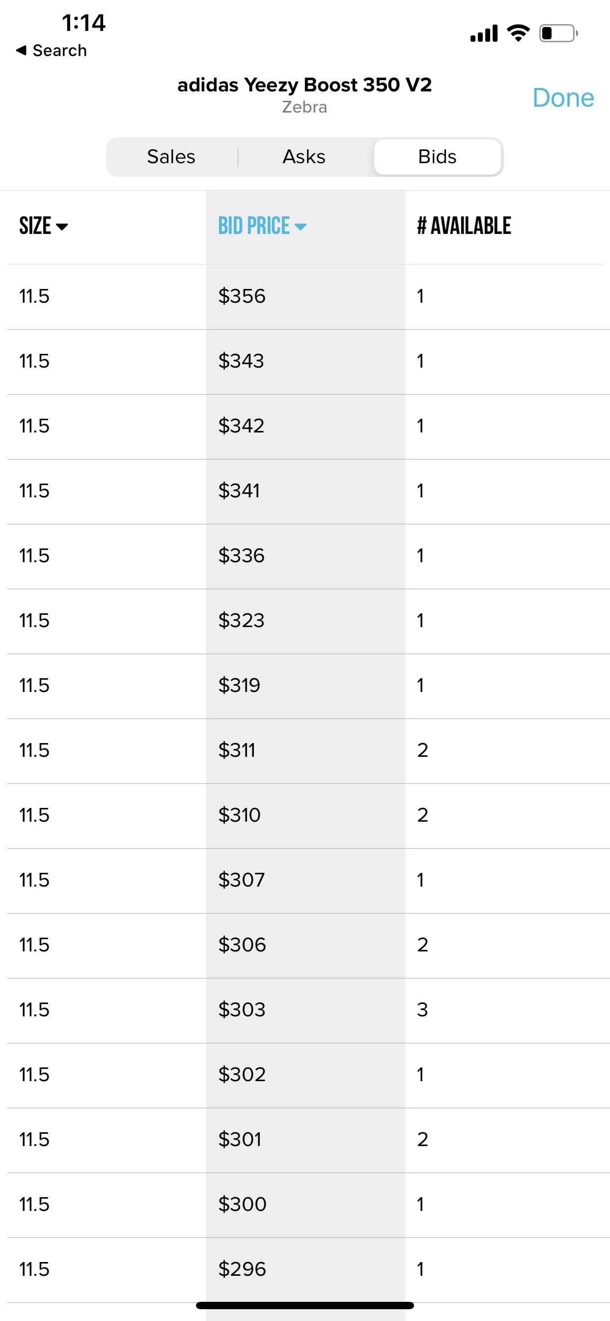Select the $296 bid row

tap(305, 1269)
